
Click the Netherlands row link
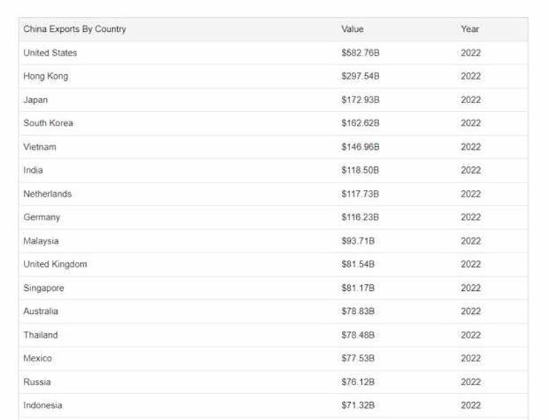point(47,194)
